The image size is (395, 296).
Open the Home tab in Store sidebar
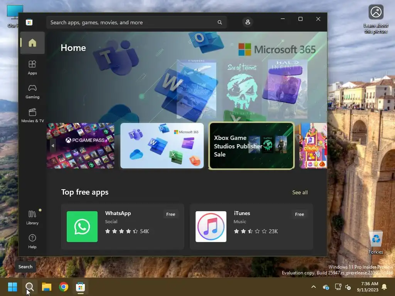pyautogui.click(x=32, y=43)
